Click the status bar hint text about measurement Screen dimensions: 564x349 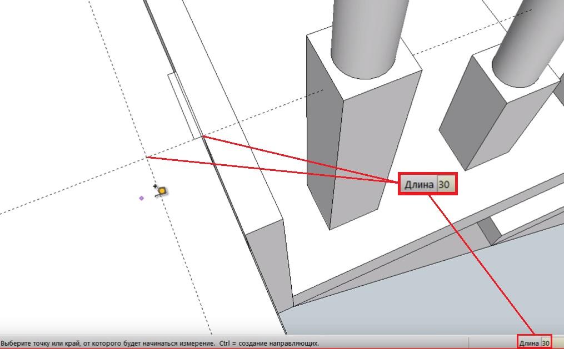pos(160,343)
